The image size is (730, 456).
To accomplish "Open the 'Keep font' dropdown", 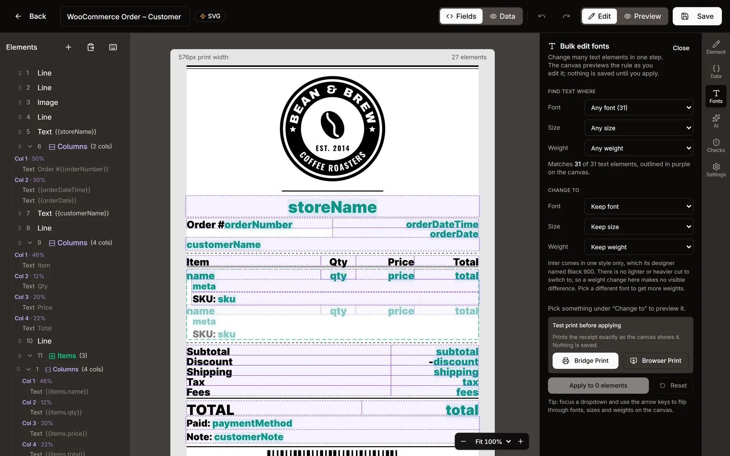I will coord(639,207).
